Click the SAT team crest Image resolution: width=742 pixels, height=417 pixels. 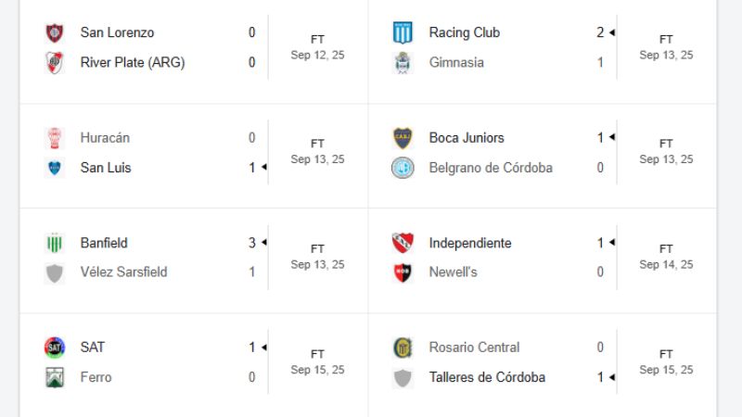pos(55,347)
